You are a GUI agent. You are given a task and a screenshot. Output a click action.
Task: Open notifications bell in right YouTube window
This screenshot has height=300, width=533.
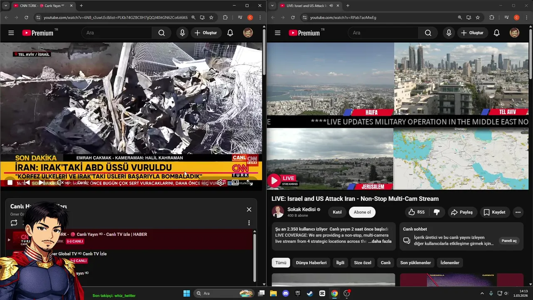pyautogui.click(x=496, y=33)
